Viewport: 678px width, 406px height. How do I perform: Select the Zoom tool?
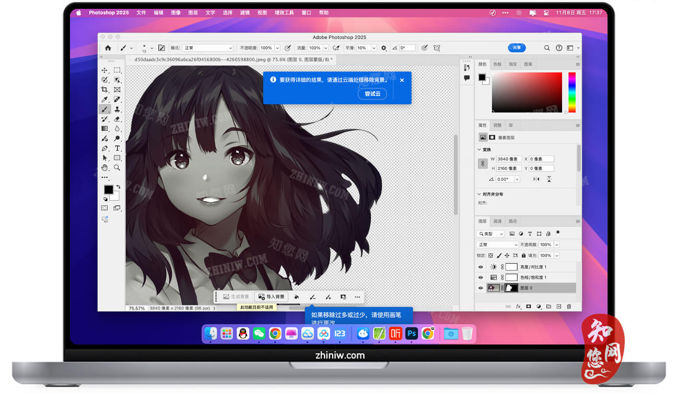pyautogui.click(x=117, y=168)
